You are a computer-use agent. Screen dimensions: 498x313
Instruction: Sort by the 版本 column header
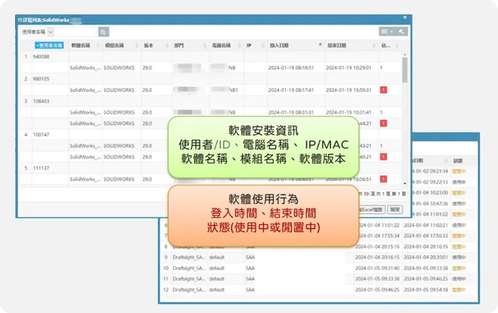(149, 46)
